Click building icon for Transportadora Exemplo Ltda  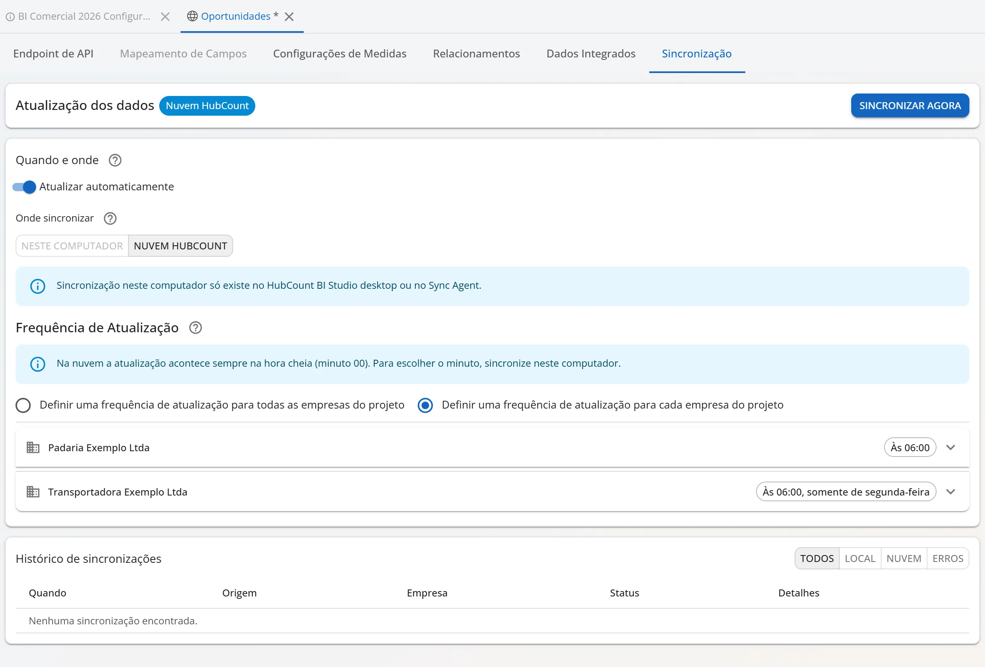coord(33,492)
